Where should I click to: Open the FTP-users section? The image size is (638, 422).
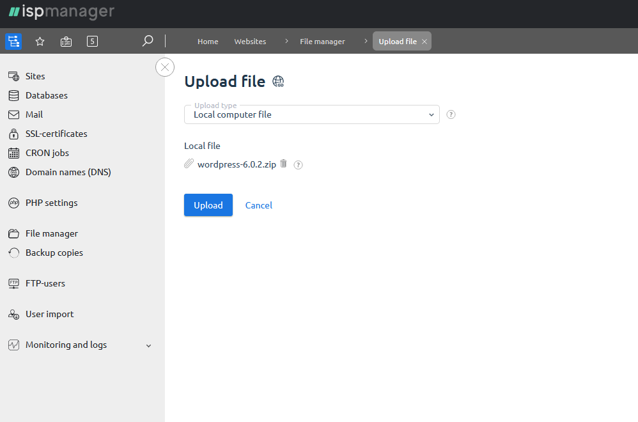pyautogui.click(x=44, y=283)
